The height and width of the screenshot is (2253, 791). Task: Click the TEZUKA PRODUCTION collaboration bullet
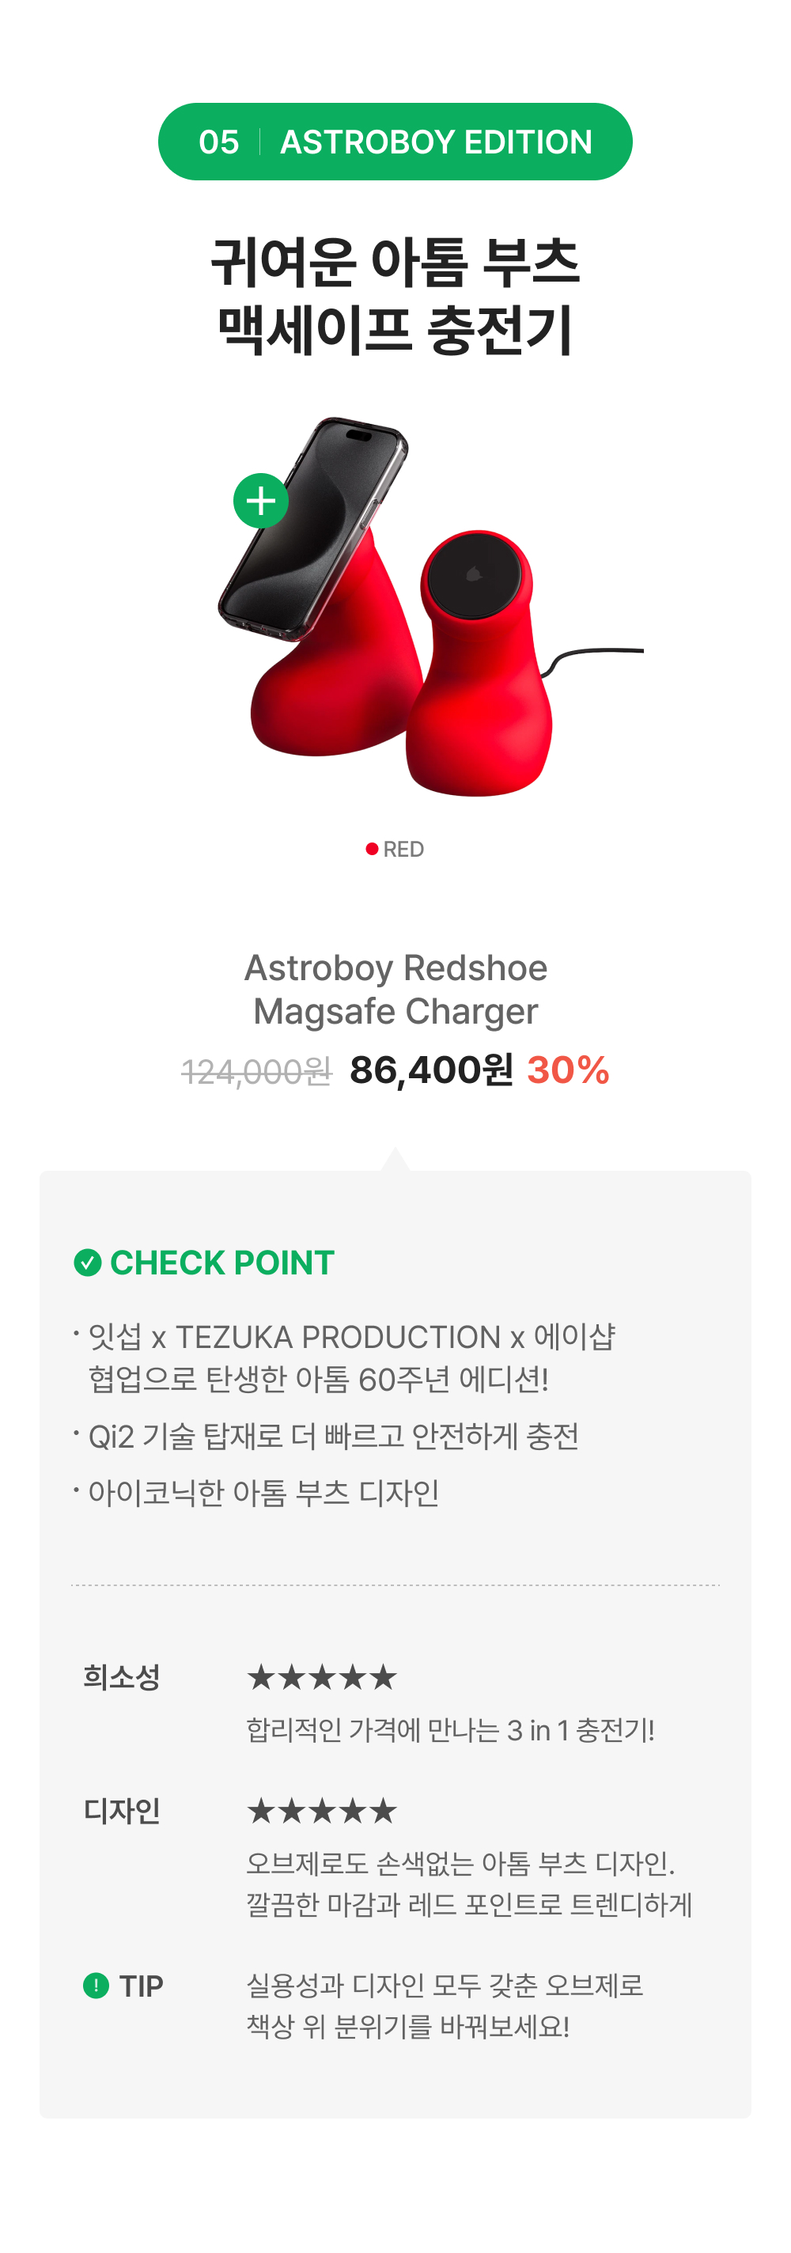point(352,1357)
